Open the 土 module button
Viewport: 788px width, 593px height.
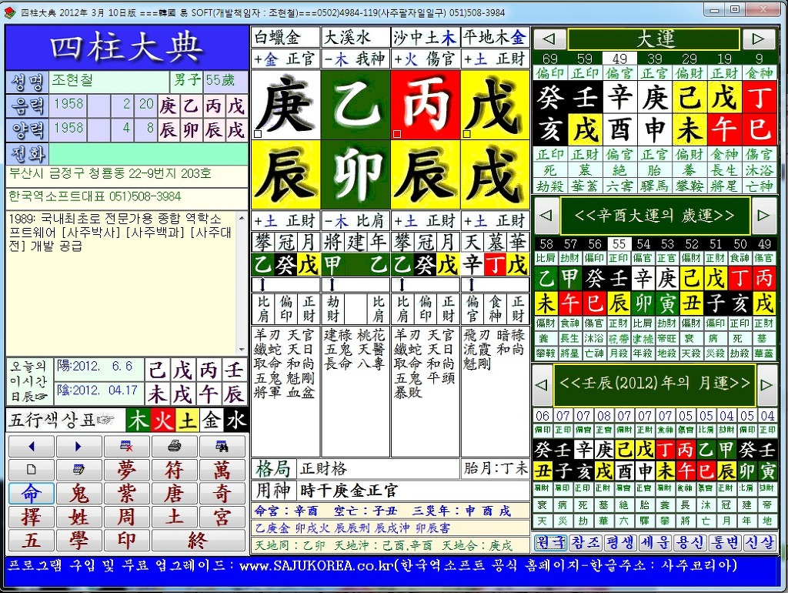(x=175, y=517)
